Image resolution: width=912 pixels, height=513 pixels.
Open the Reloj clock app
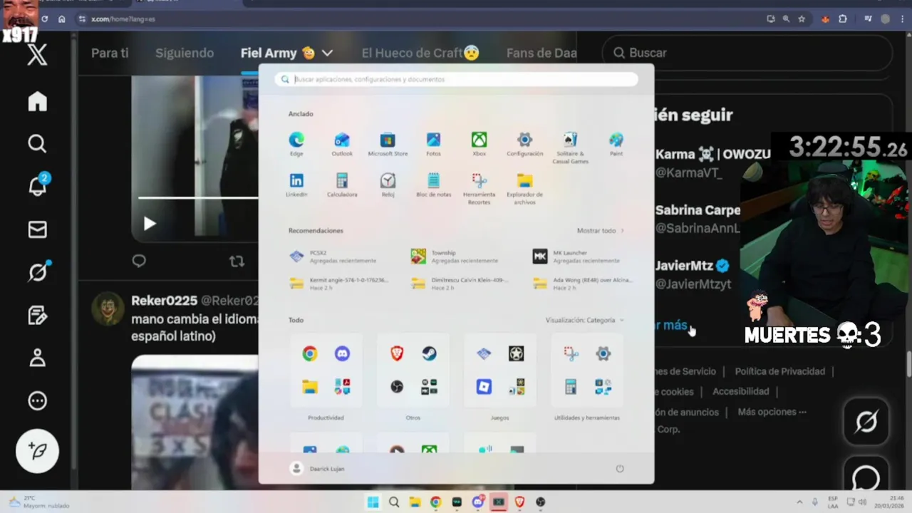[388, 185]
